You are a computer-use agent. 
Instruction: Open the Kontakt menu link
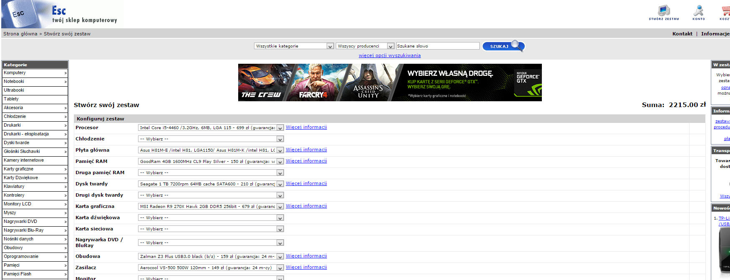point(682,34)
